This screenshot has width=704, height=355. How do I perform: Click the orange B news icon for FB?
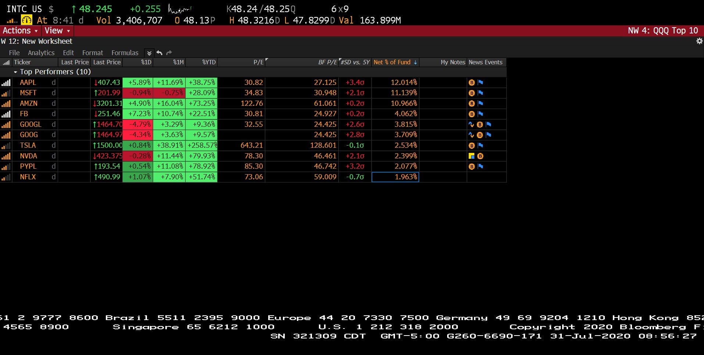tap(472, 114)
